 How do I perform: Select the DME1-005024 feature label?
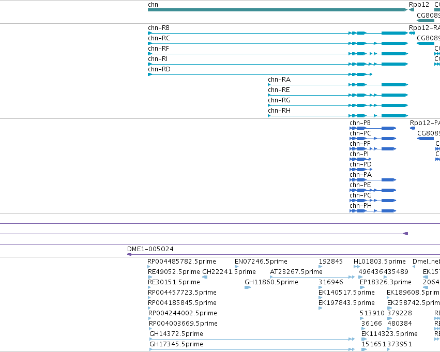(x=150, y=249)
